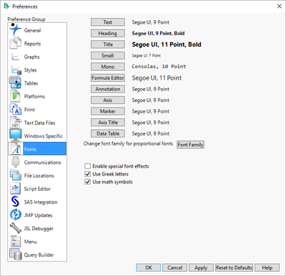Choose the File Locations label
286x276 pixels.
(x=39, y=176)
